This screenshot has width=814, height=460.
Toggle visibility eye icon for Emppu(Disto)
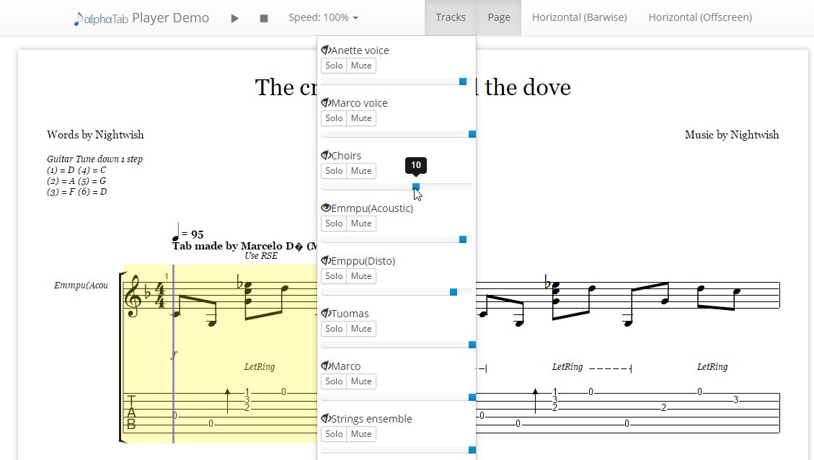325,260
